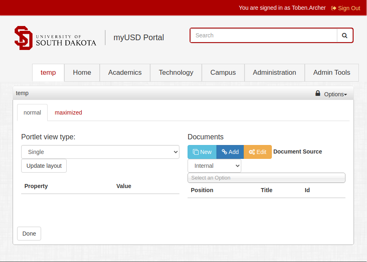Focus the Search input field

(x=264, y=35)
